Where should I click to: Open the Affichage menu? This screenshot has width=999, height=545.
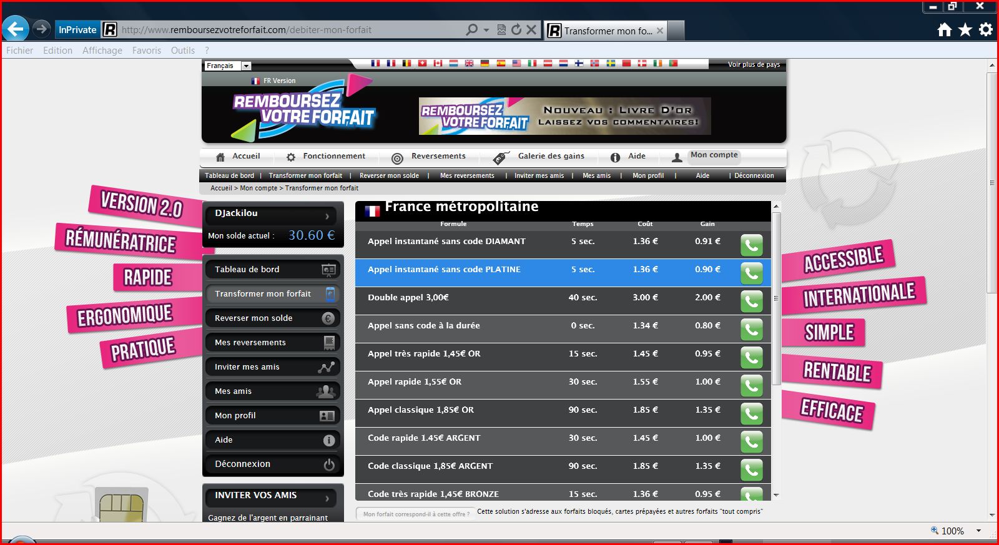tap(102, 51)
